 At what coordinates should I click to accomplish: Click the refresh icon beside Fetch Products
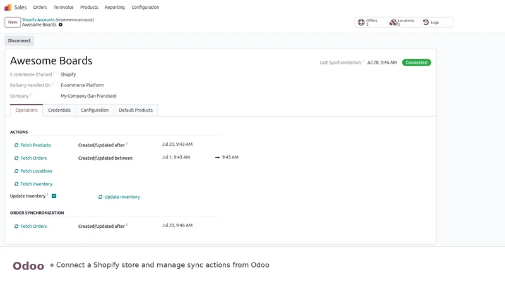coord(16,145)
